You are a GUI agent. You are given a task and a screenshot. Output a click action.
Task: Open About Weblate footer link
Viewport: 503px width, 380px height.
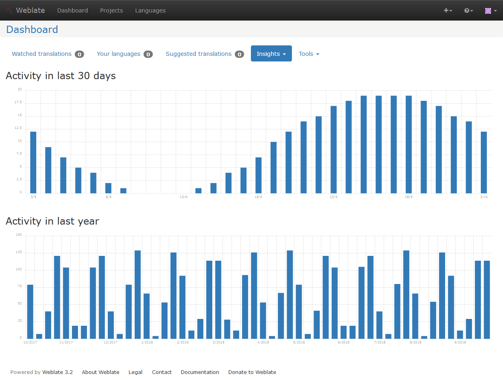[x=101, y=372]
